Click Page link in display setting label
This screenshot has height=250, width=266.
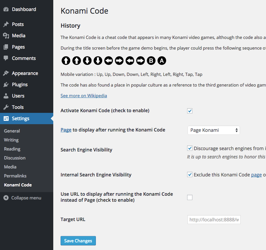click(66, 130)
